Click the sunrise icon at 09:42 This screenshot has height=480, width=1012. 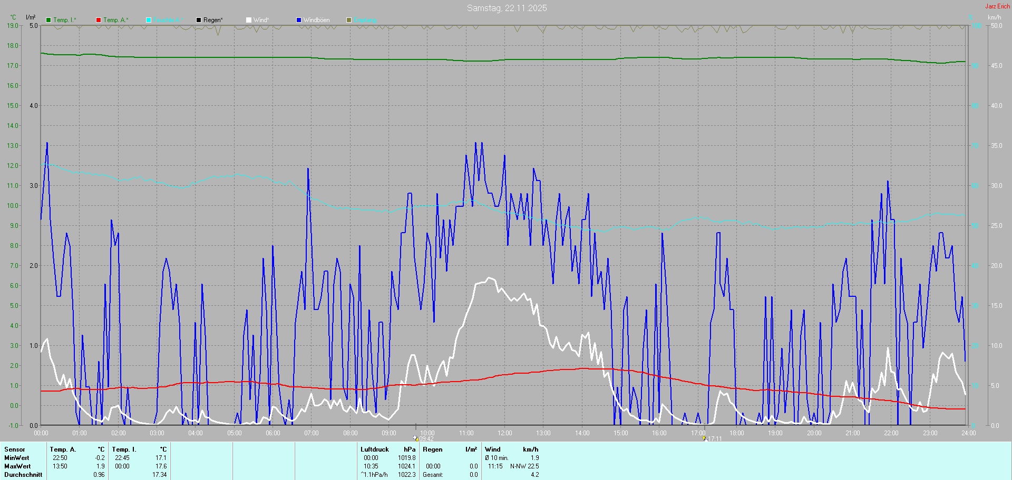tap(415, 438)
